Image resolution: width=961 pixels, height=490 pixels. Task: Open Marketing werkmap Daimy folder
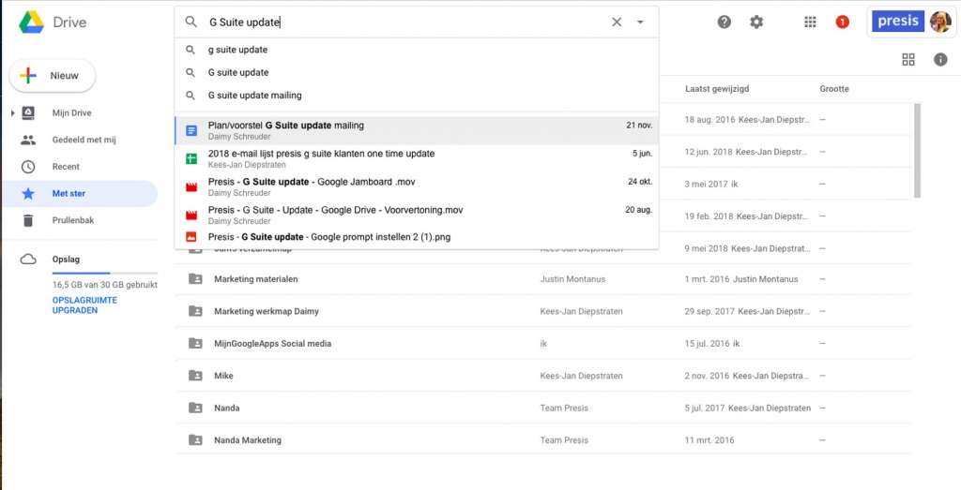click(x=266, y=311)
